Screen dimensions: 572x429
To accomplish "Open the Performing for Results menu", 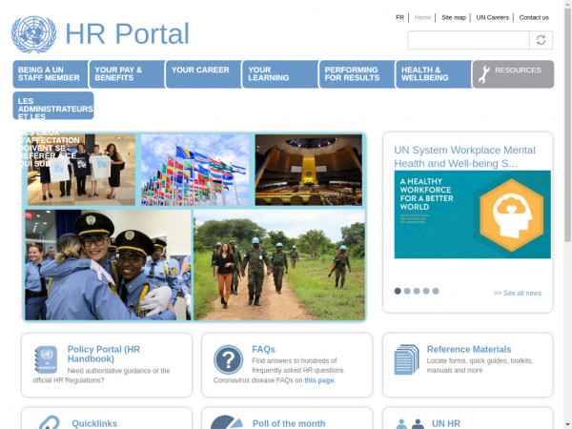I will click(357, 74).
